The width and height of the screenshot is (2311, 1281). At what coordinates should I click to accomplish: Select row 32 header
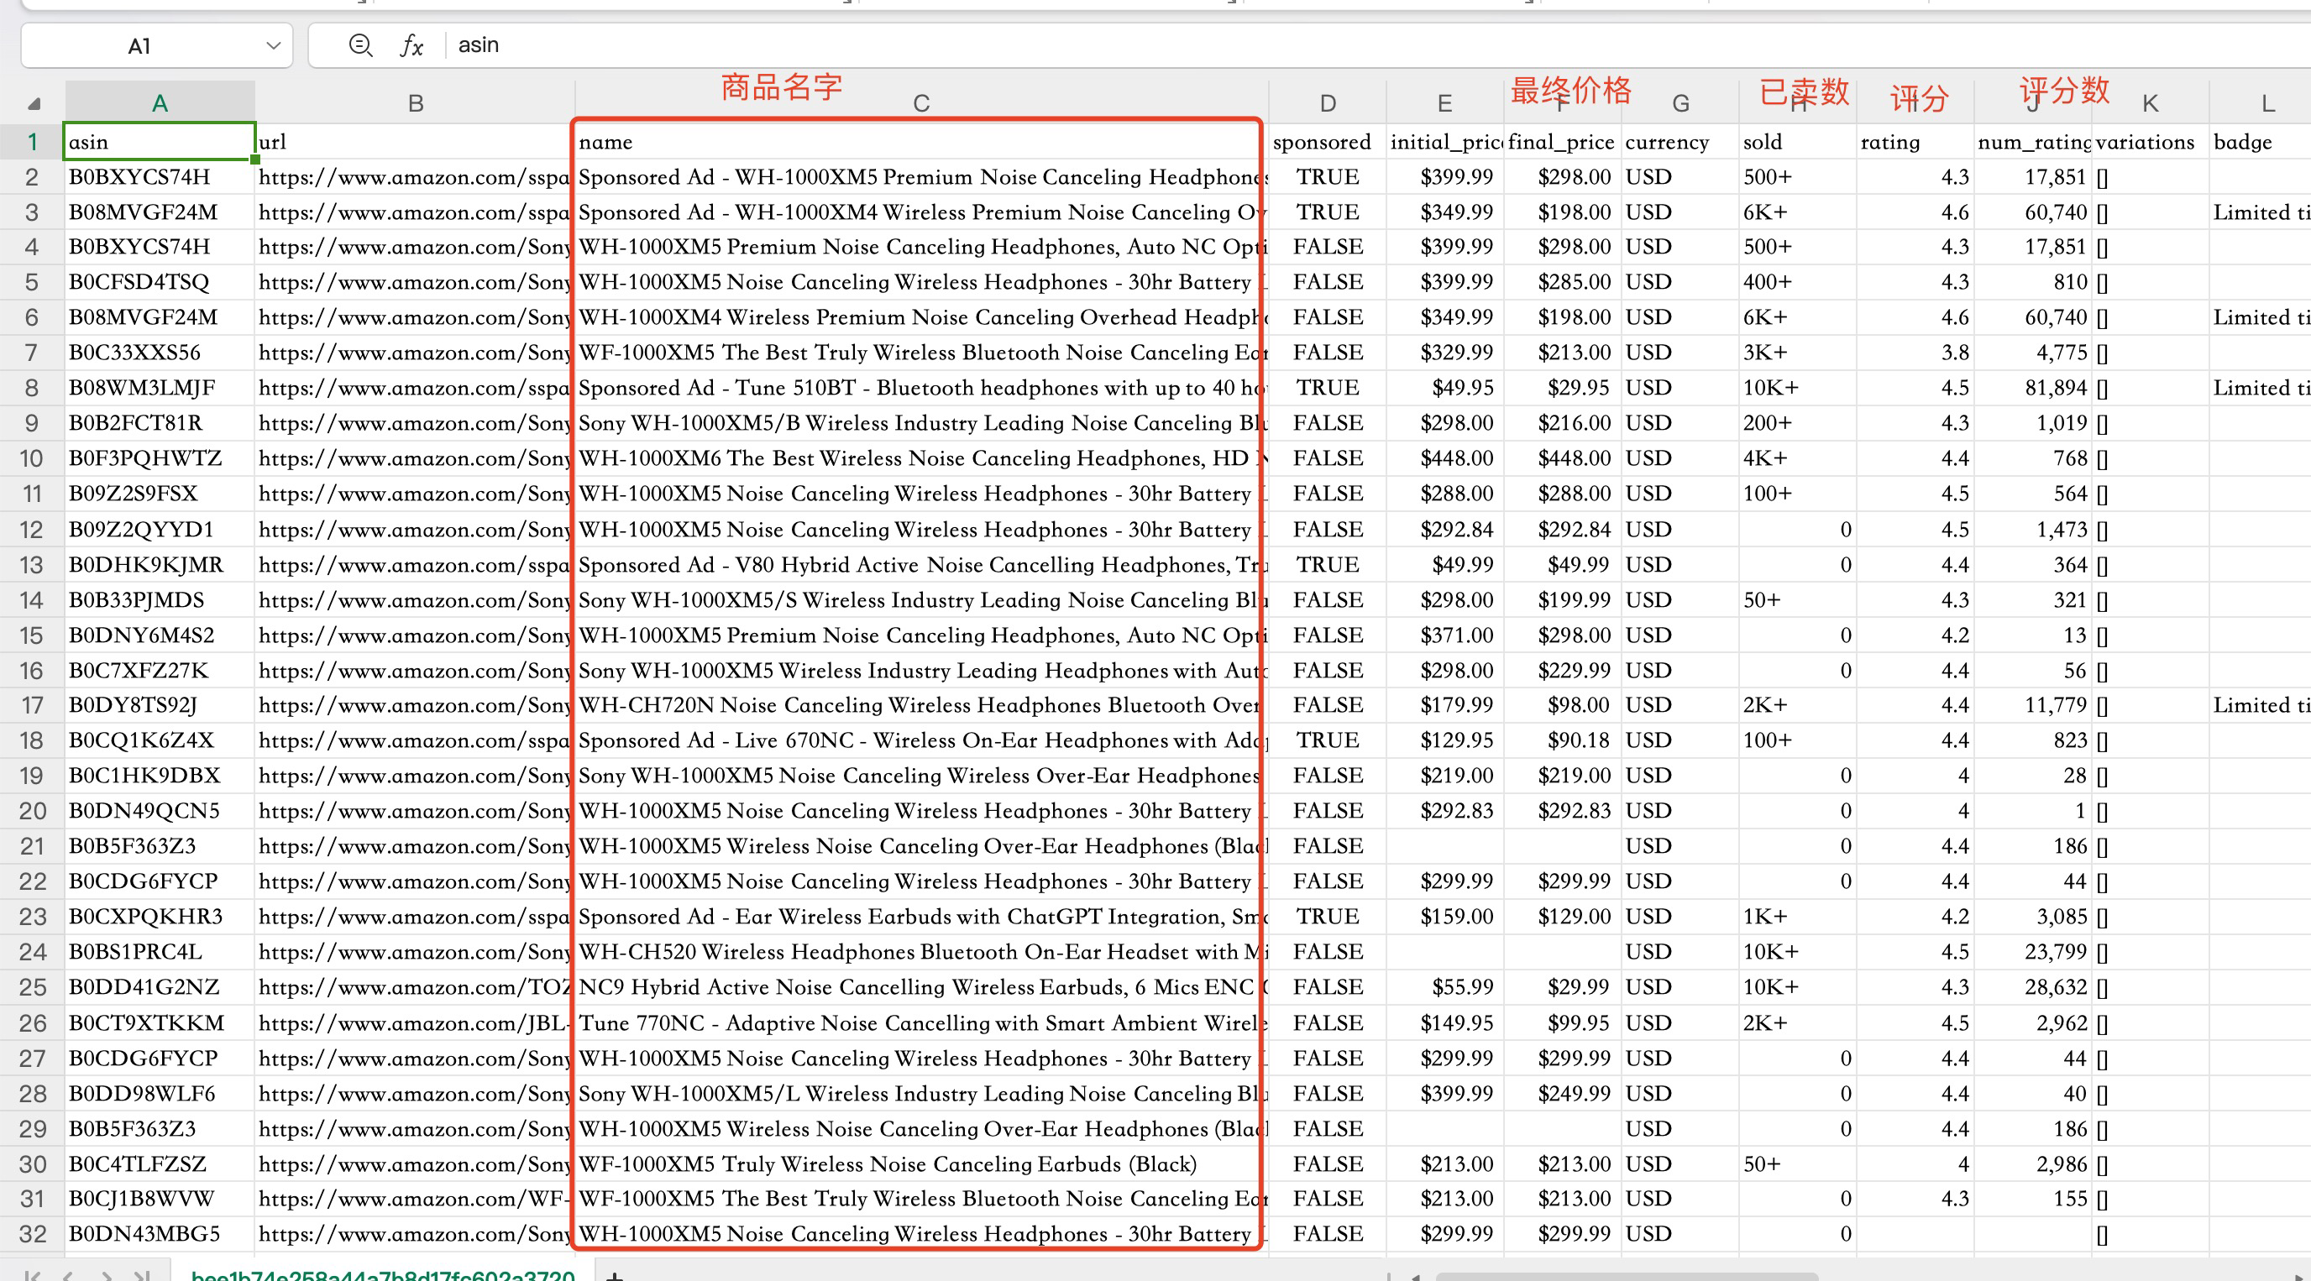click(32, 1233)
